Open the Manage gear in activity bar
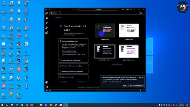This screenshot has height=107, width=190. (x=47, y=87)
